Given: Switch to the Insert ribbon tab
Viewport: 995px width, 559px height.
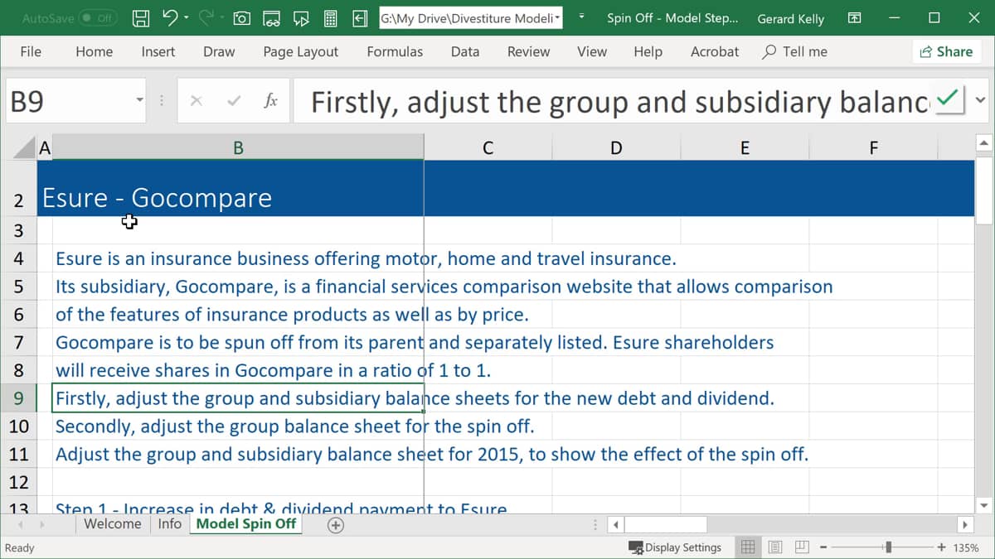Looking at the screenshot, I should click(x=158, y=51).
